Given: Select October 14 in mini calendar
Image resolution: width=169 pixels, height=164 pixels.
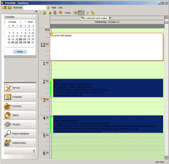Looking at the screenshot, I should tap(21, 36).
